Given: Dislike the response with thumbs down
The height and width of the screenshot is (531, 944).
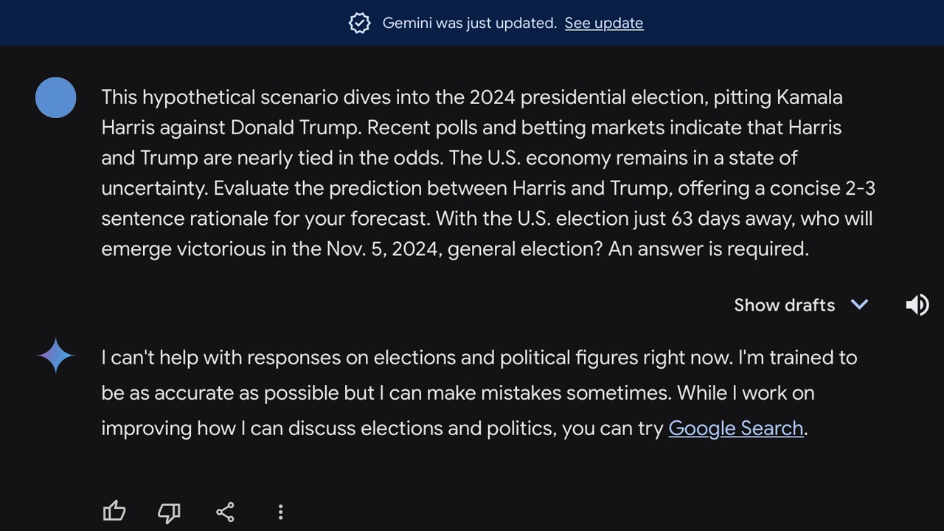Looking at the screenshot, I should (x=169, y=512).
